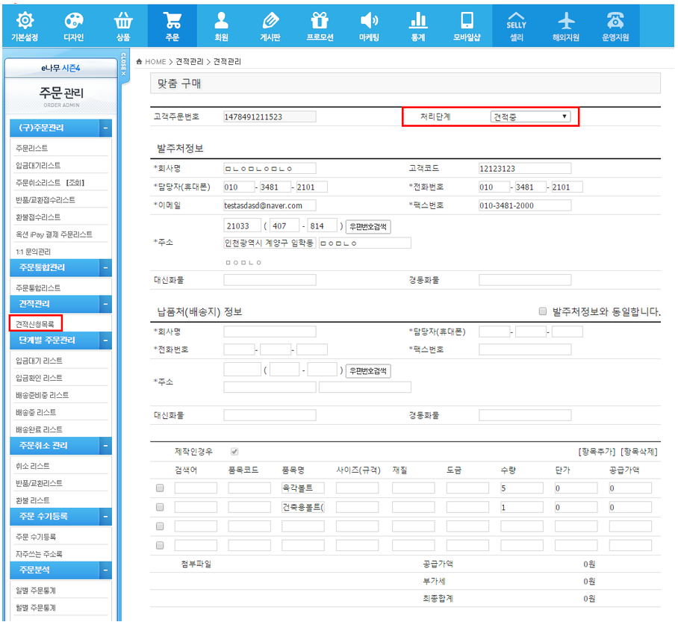Click the 프로모션 gift box icon

pyautogui.click(x=320, y=20)
